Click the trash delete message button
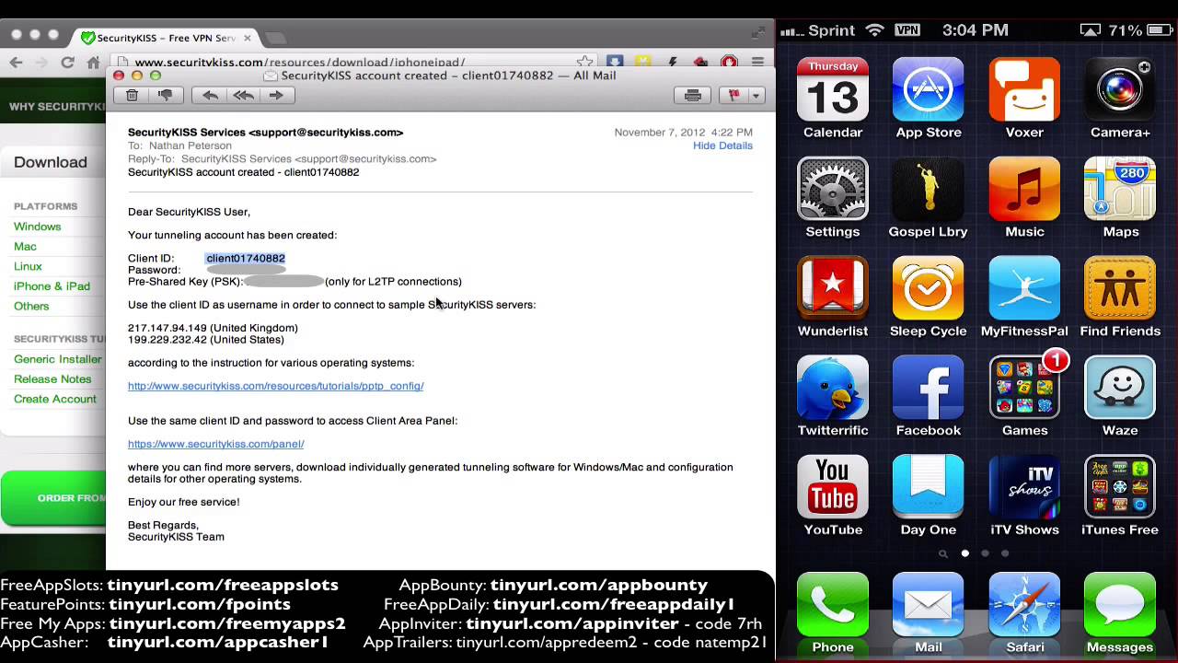 point(132,95)
